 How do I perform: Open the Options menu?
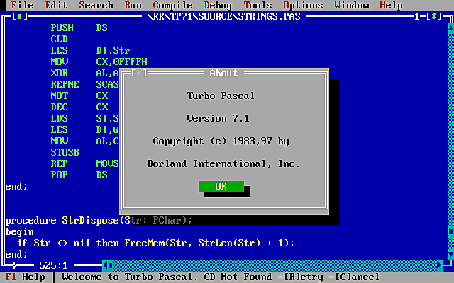[303, 5]
